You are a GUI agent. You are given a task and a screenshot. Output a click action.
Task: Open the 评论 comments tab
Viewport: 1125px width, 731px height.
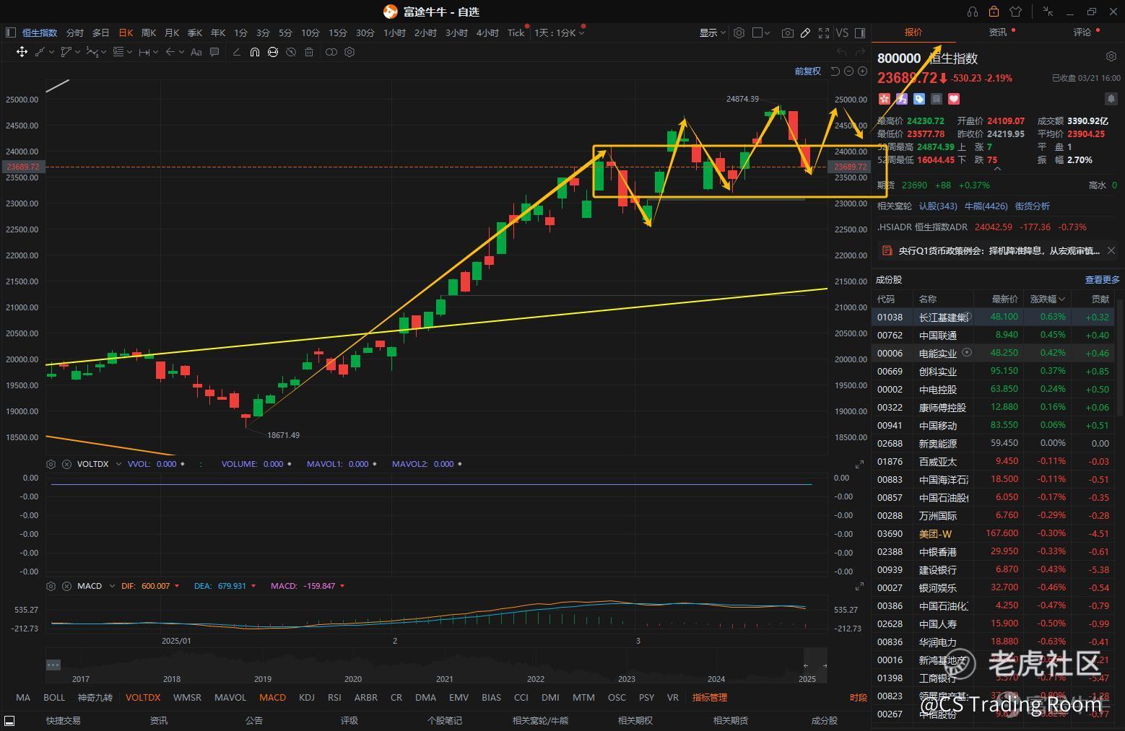click(x=1082, y=32)
